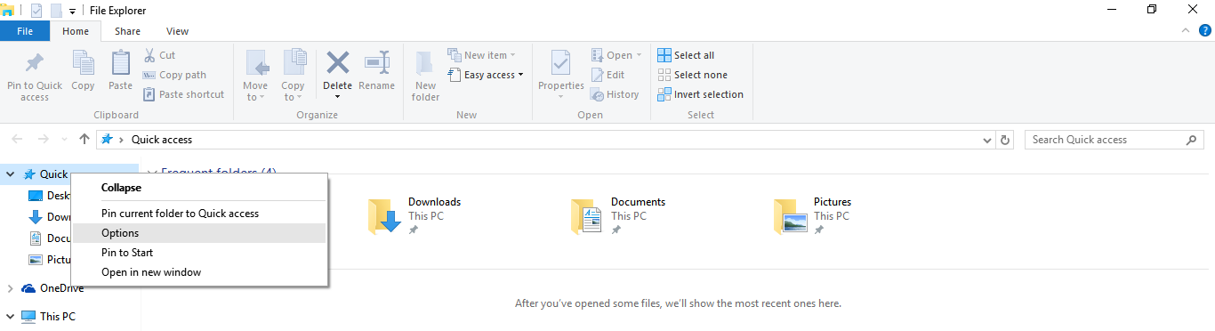This screenshot has width=1215, height=331.
Task: Switch to the Home tab
Action: [x=76, y=31]
